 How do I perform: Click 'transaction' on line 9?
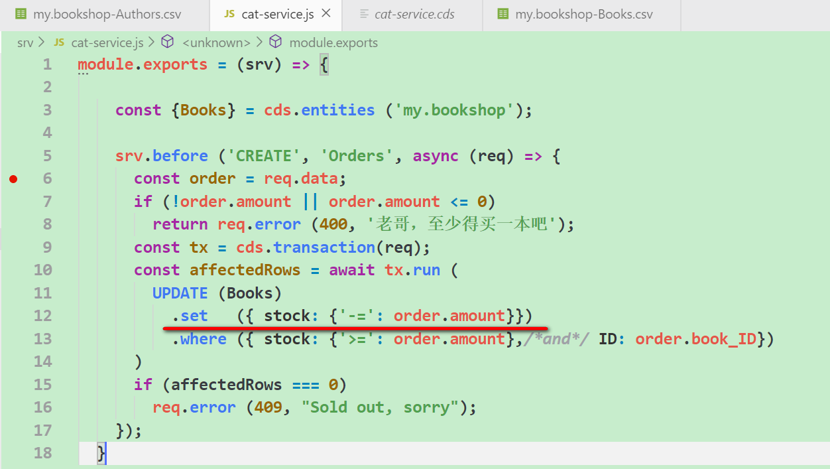pos(324,247)
